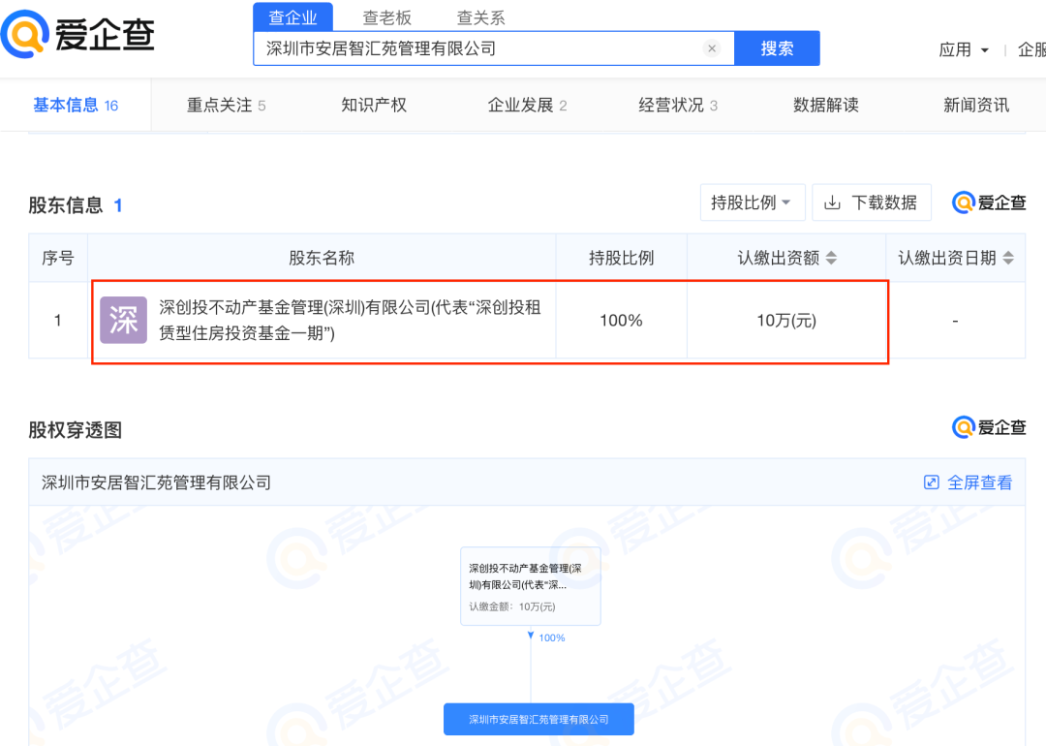Open the 企业发展 2 section tab

coord(527,105)
